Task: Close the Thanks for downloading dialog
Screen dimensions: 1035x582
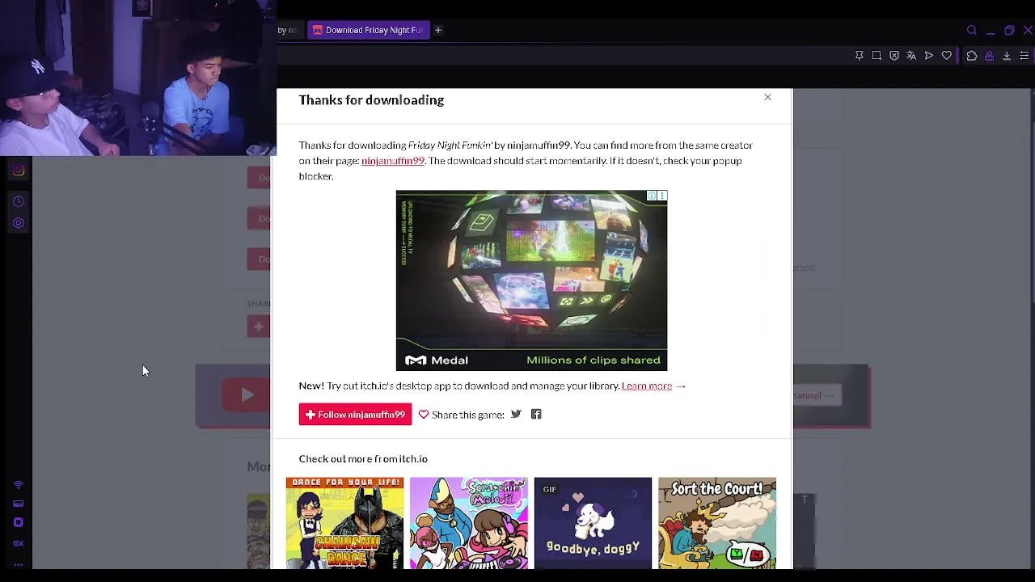Action: coord(767,97)
